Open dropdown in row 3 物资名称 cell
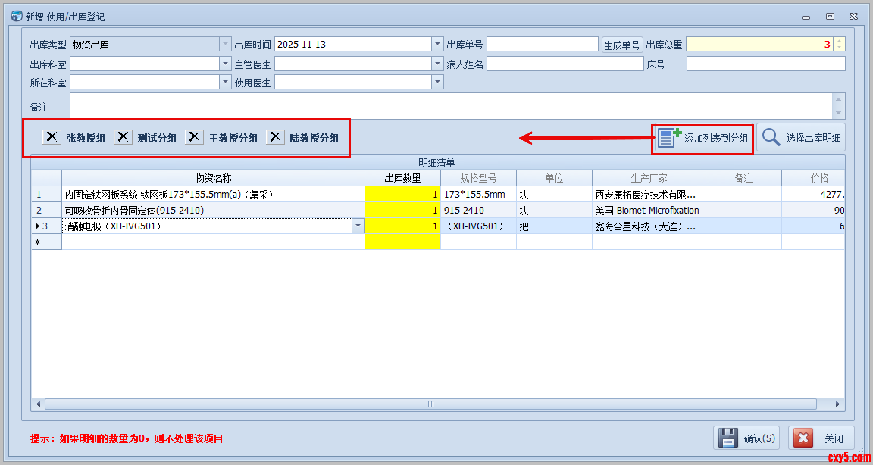This screenshot has width=873, height=465. click(358, 226)
